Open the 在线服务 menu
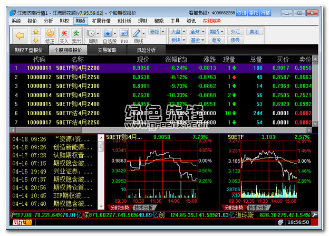The height and width of the screenshot is (236, 329). point(212,21)
